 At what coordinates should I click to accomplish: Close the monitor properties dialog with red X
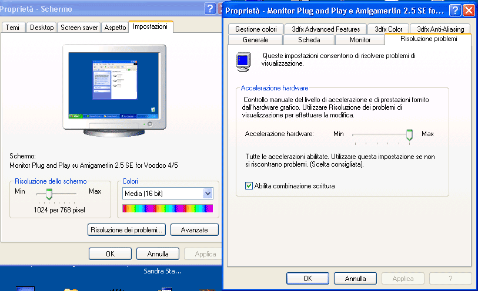469,11
